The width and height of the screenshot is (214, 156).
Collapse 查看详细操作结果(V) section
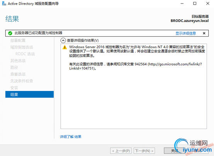pyautogui.click(x=63, y=40)
